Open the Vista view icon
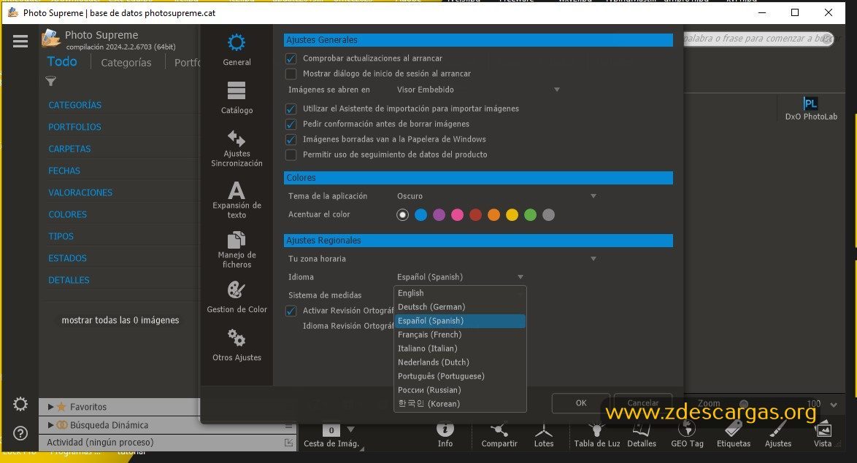The height and width of the screenshot is (463, 857). pyautogui.click(x=823, y=435)
